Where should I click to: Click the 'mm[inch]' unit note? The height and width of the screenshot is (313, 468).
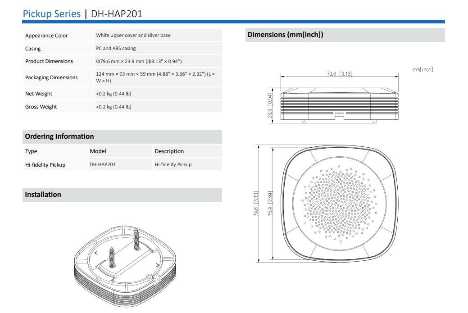click(x=423, y=69)
